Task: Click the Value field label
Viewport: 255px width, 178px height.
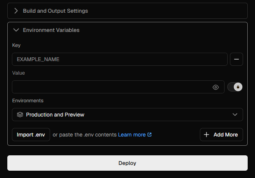Action: (x=18, y=73)
